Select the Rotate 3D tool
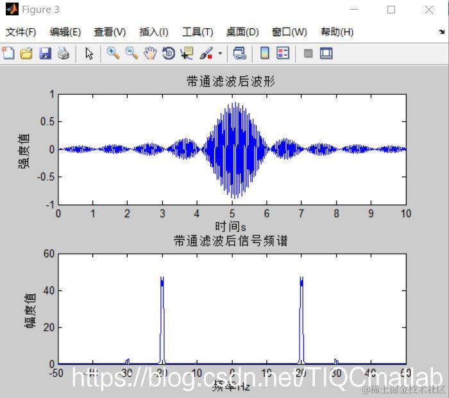Image resolution: width=449 pixels, height=398 pixels. point(168,53)
